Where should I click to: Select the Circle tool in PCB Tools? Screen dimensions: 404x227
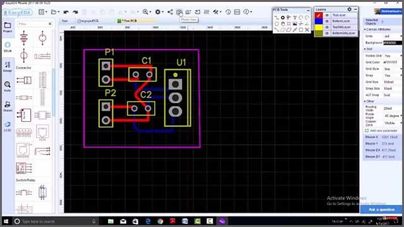[276, 24]
